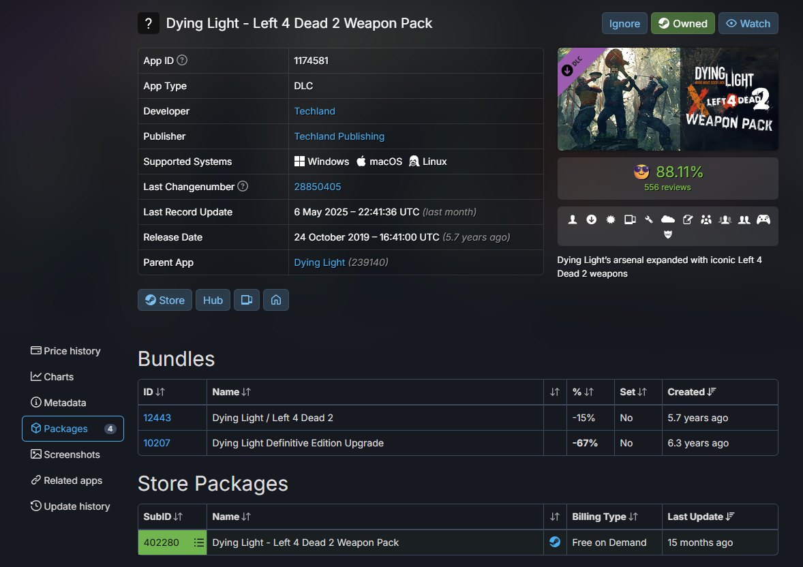Click the App ID value 1174581
The height and width of the screenshot is (567, 803).
point(312,61)
